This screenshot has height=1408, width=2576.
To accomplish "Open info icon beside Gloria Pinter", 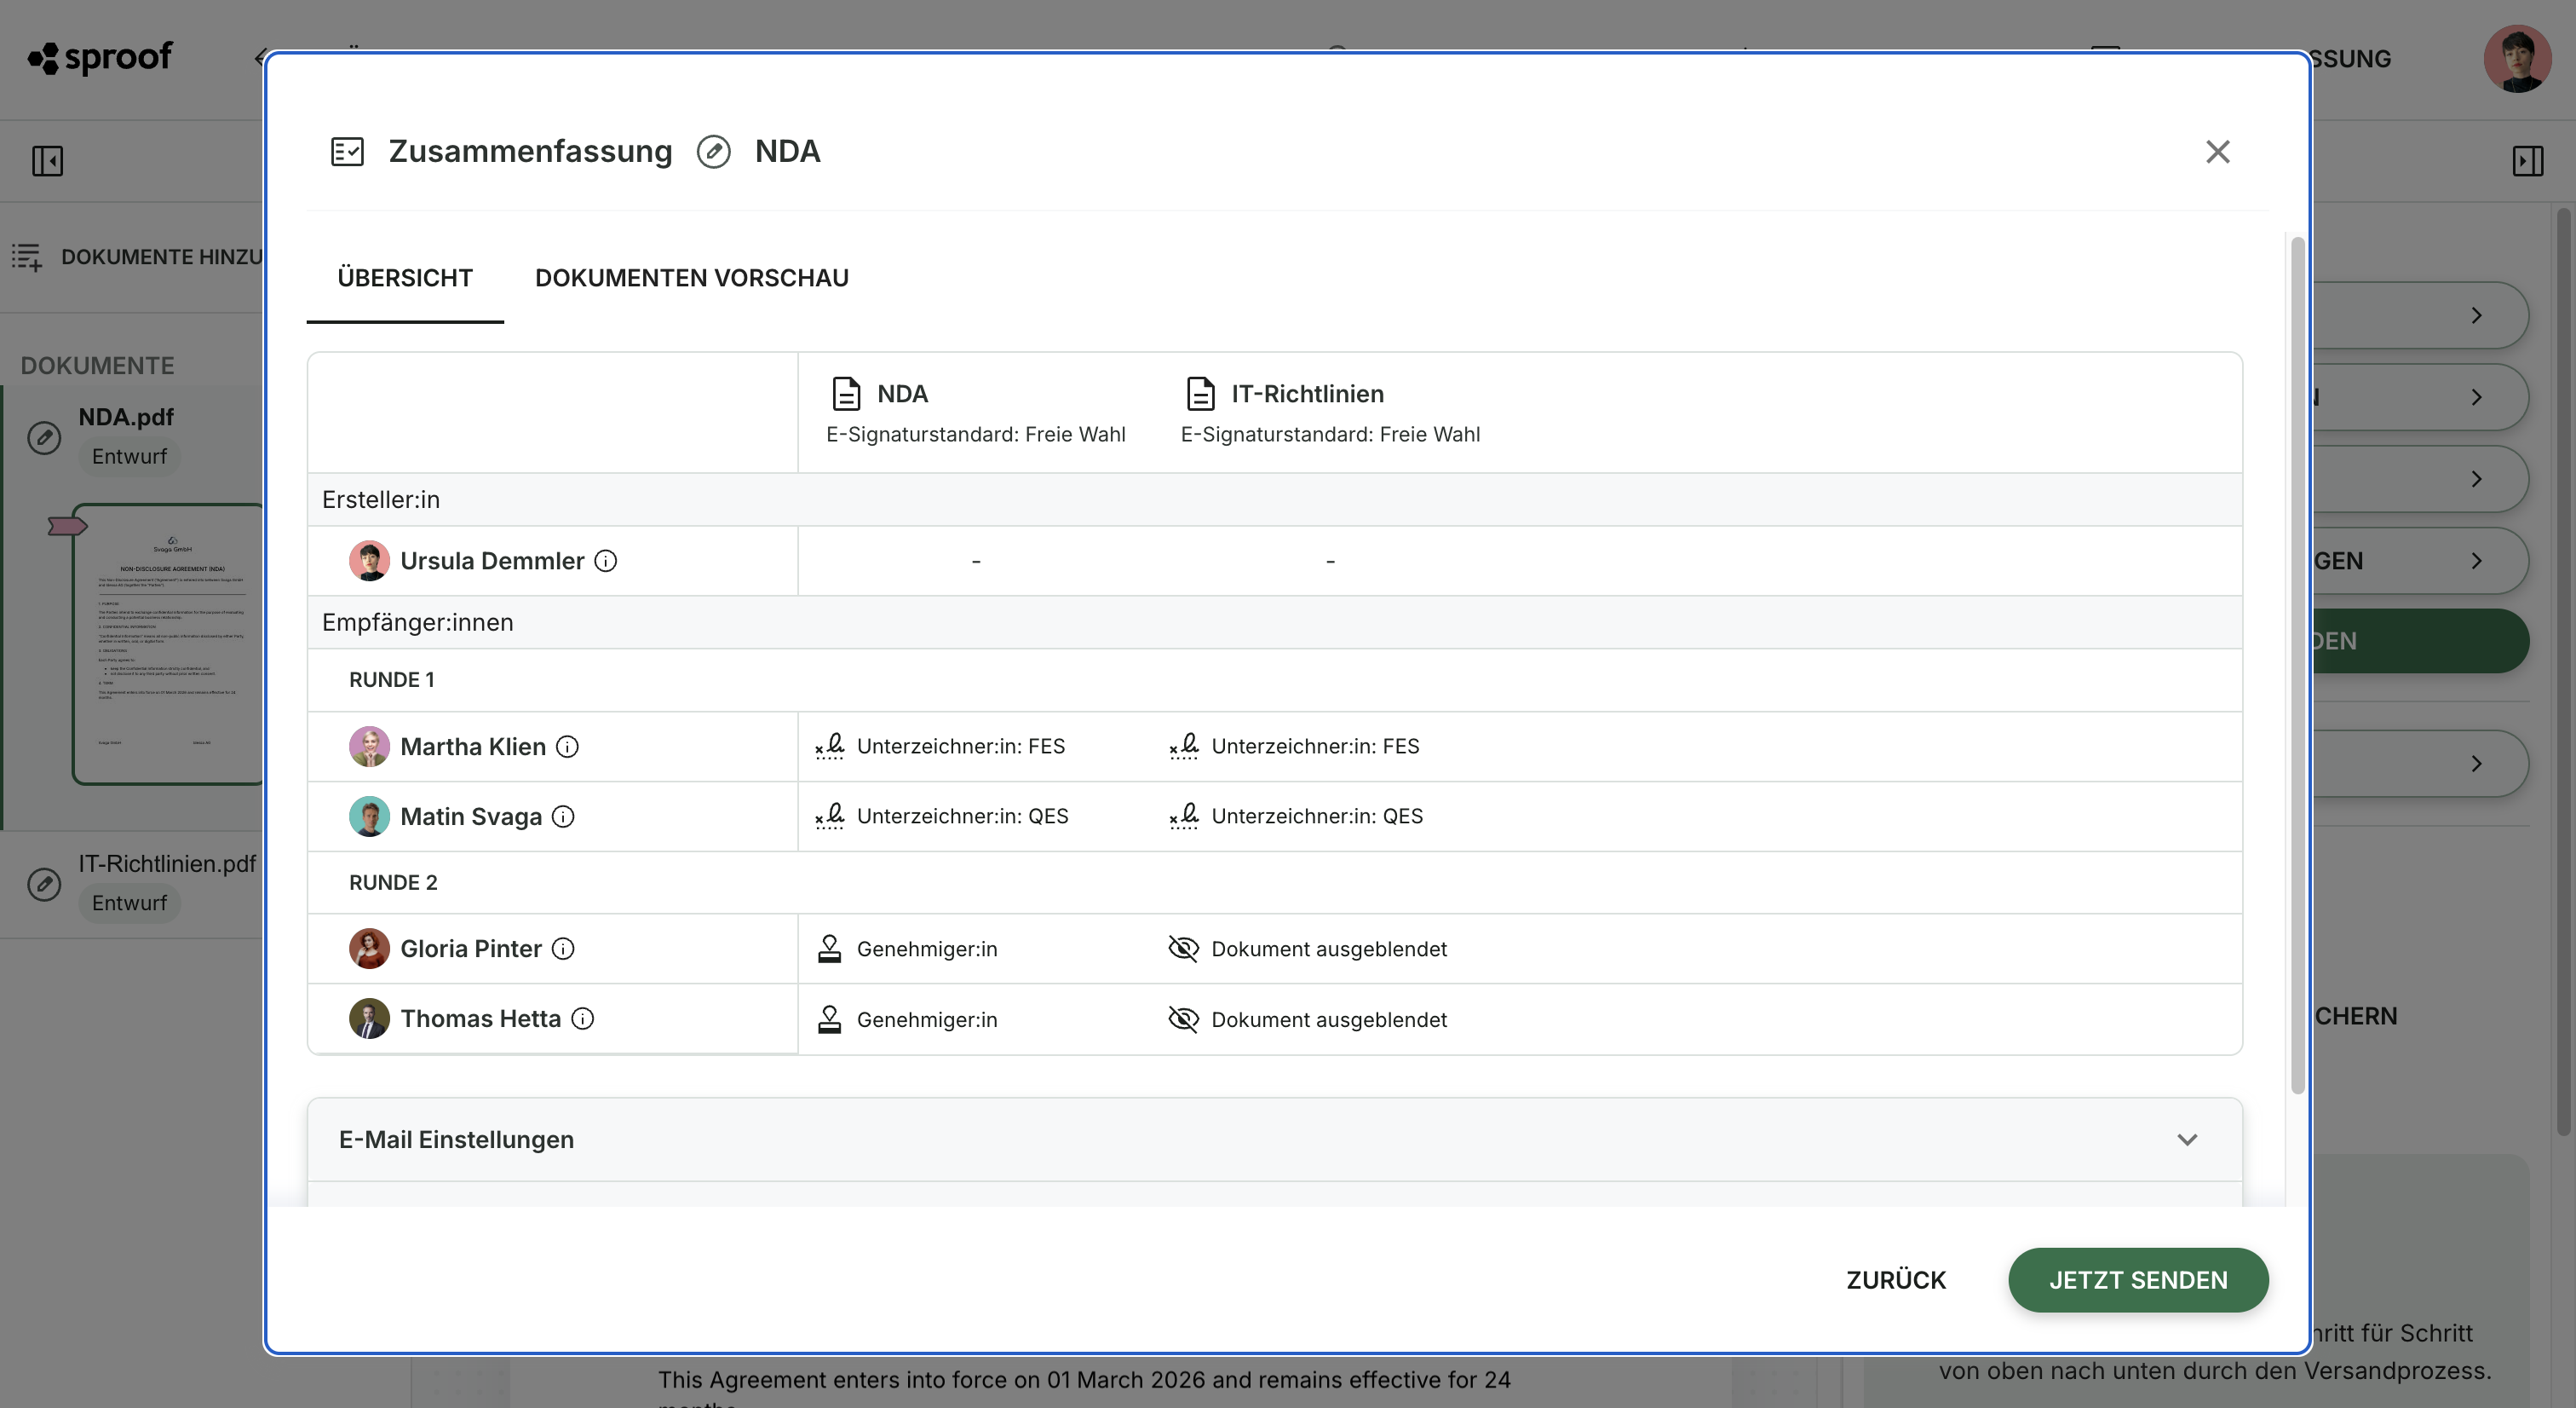I will [x=563, y=949].
